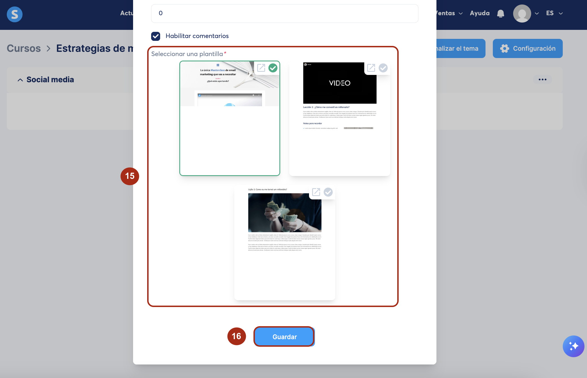This screenshot has height=378, width=587.
Task: Preview the email masterclass template in new window
Action: [261, 68]
